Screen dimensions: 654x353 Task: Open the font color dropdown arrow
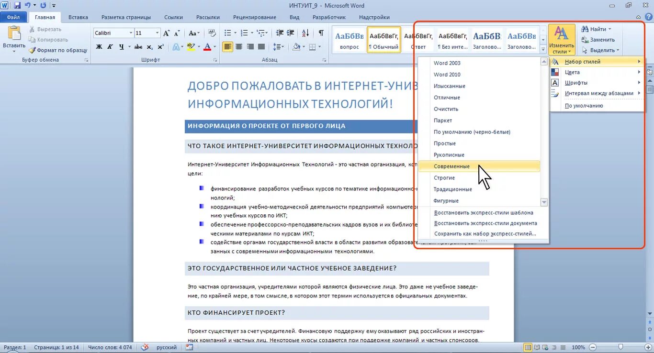214,47
